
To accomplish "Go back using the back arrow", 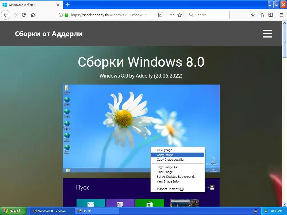I will pyautogui.click(x=6, y=15).
